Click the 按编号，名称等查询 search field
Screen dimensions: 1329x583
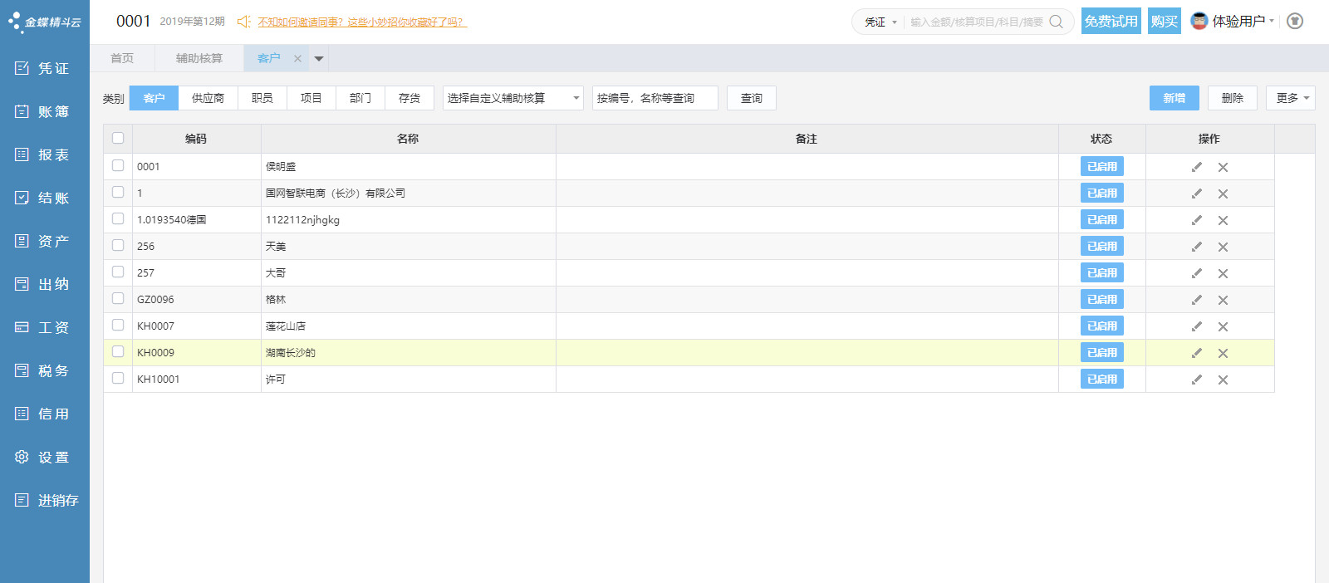(x=655, y=98)
